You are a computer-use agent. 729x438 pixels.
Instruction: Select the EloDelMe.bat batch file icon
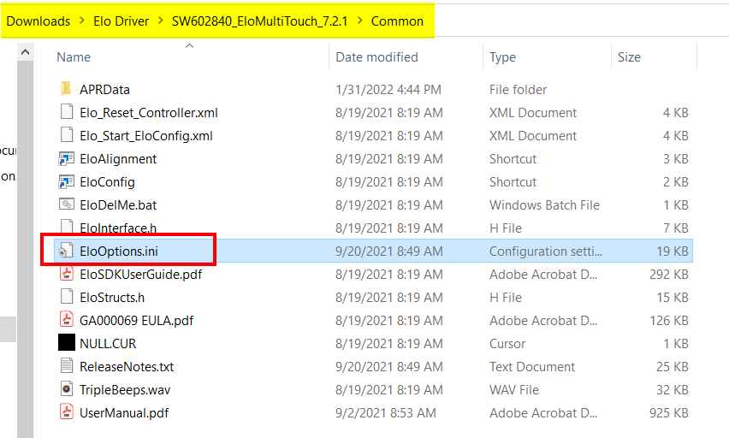[67, 204]
